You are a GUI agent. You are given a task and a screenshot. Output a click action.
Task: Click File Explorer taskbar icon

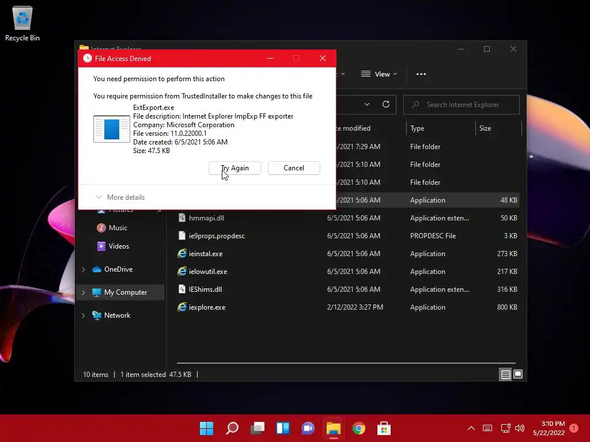(x=334, y=428)
